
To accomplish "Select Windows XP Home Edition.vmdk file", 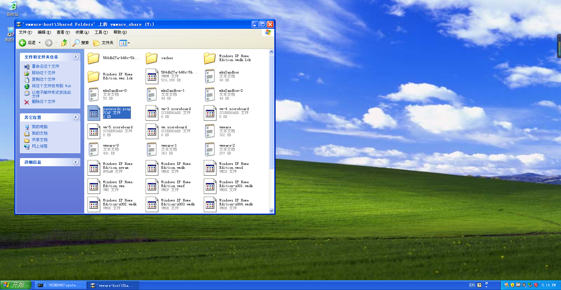I will [x=168, y=168].
